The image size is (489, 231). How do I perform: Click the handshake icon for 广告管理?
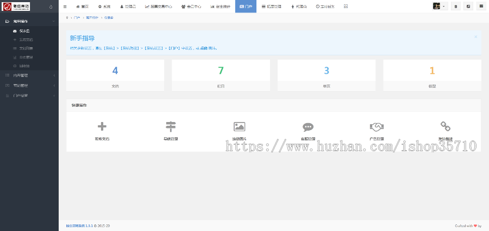pos(377,127)
